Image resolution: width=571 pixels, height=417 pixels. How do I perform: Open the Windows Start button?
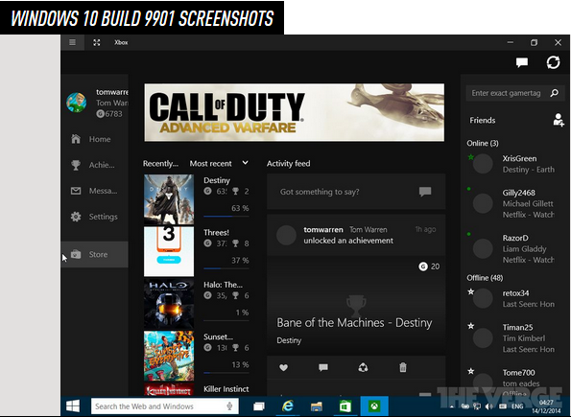[73, 406]
